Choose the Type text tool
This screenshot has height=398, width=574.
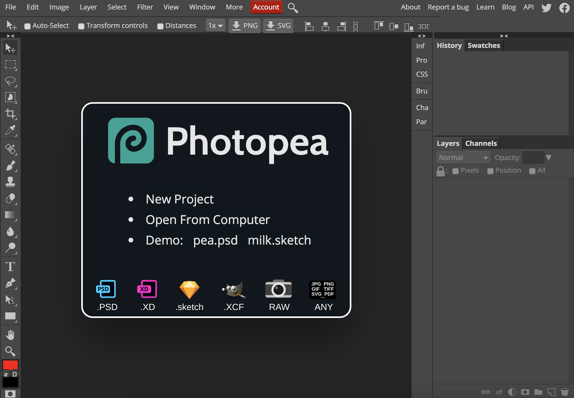coord(10,266)
